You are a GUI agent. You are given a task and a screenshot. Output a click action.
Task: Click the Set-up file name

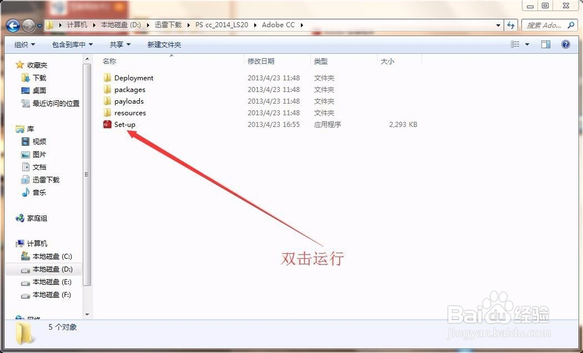click(125, 125)
